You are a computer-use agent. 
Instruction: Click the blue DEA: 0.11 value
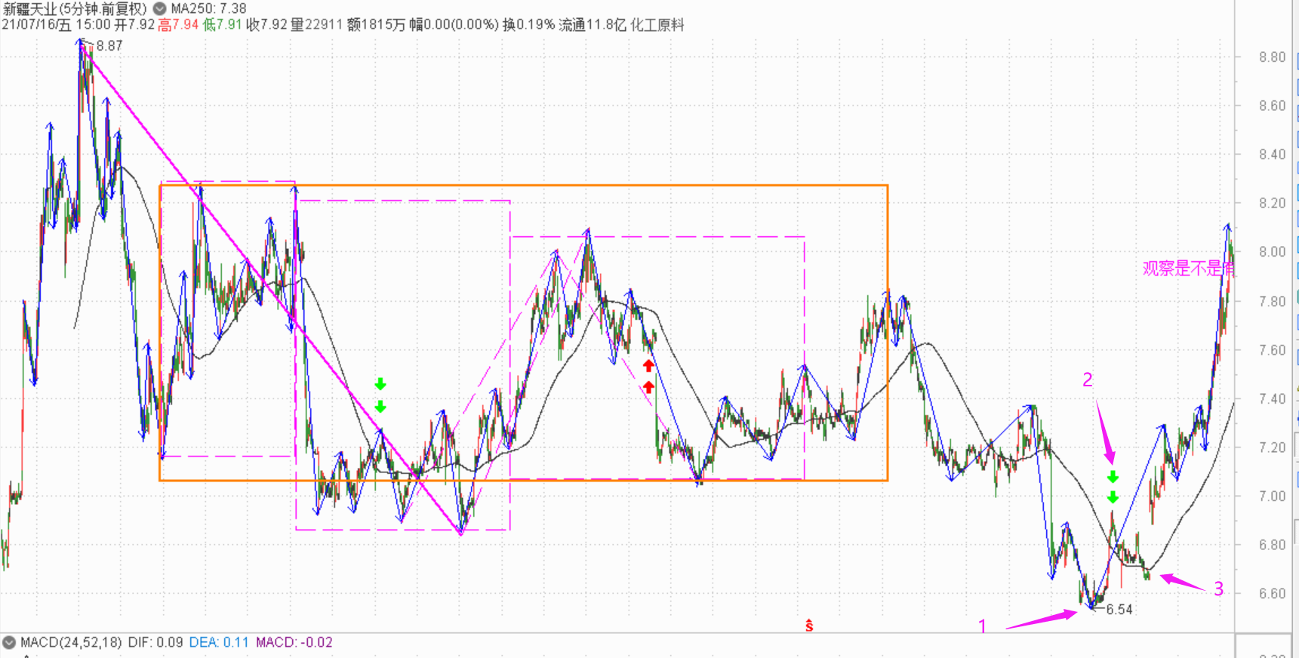point(219,643)
